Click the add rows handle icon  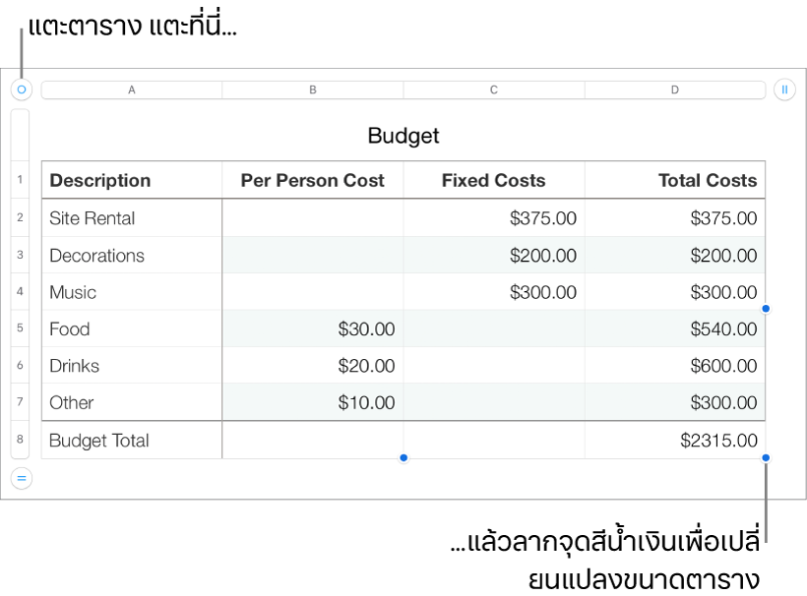pos(21,478)
